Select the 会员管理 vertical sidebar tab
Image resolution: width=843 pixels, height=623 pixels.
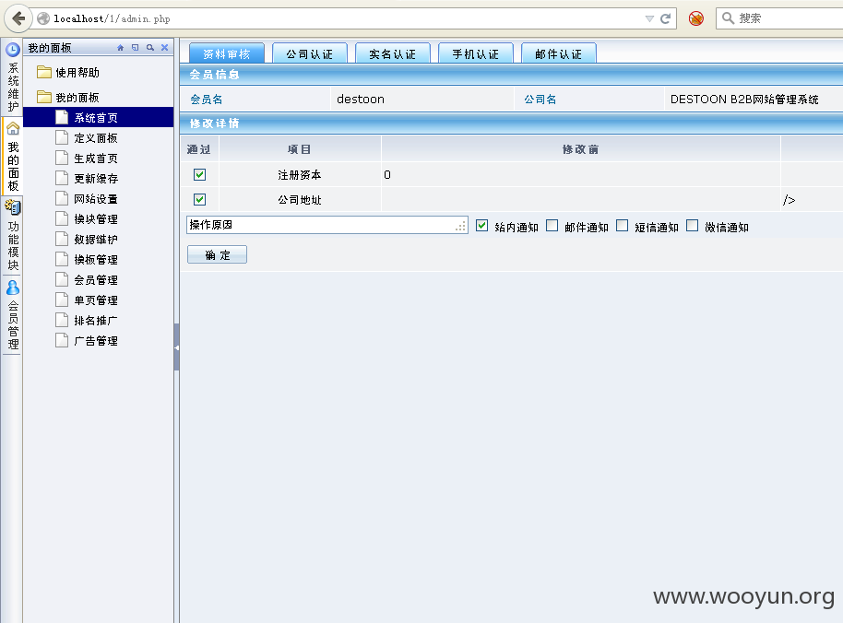(x=13, y=325)
